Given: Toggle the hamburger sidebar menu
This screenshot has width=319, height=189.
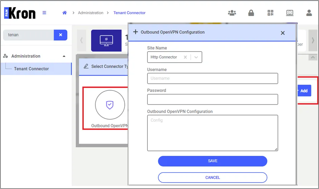Looking at the screenshot, I should 44,13.
